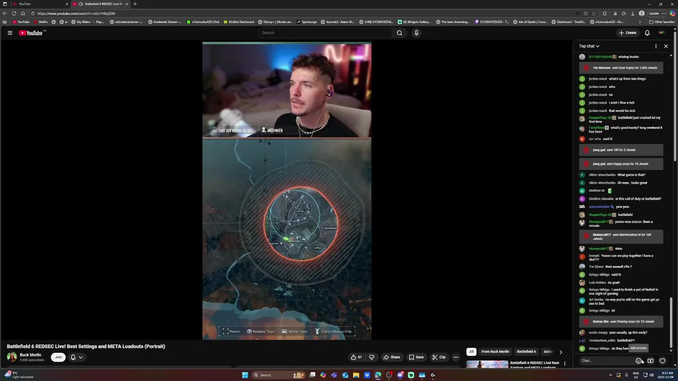This screenshot has height=381, width=678.
Task: Send a heart reaction in chat
Action: 662,361
